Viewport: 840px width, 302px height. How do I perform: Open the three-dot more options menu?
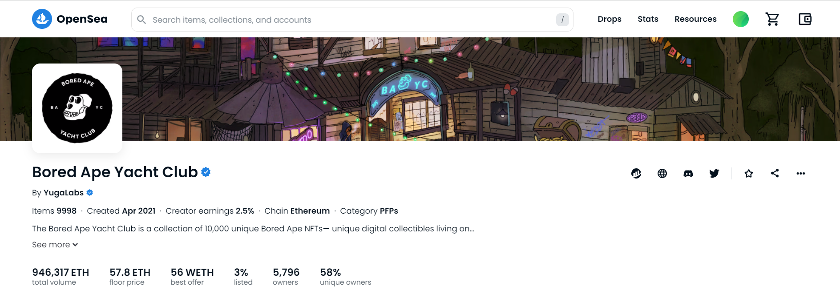801,173
